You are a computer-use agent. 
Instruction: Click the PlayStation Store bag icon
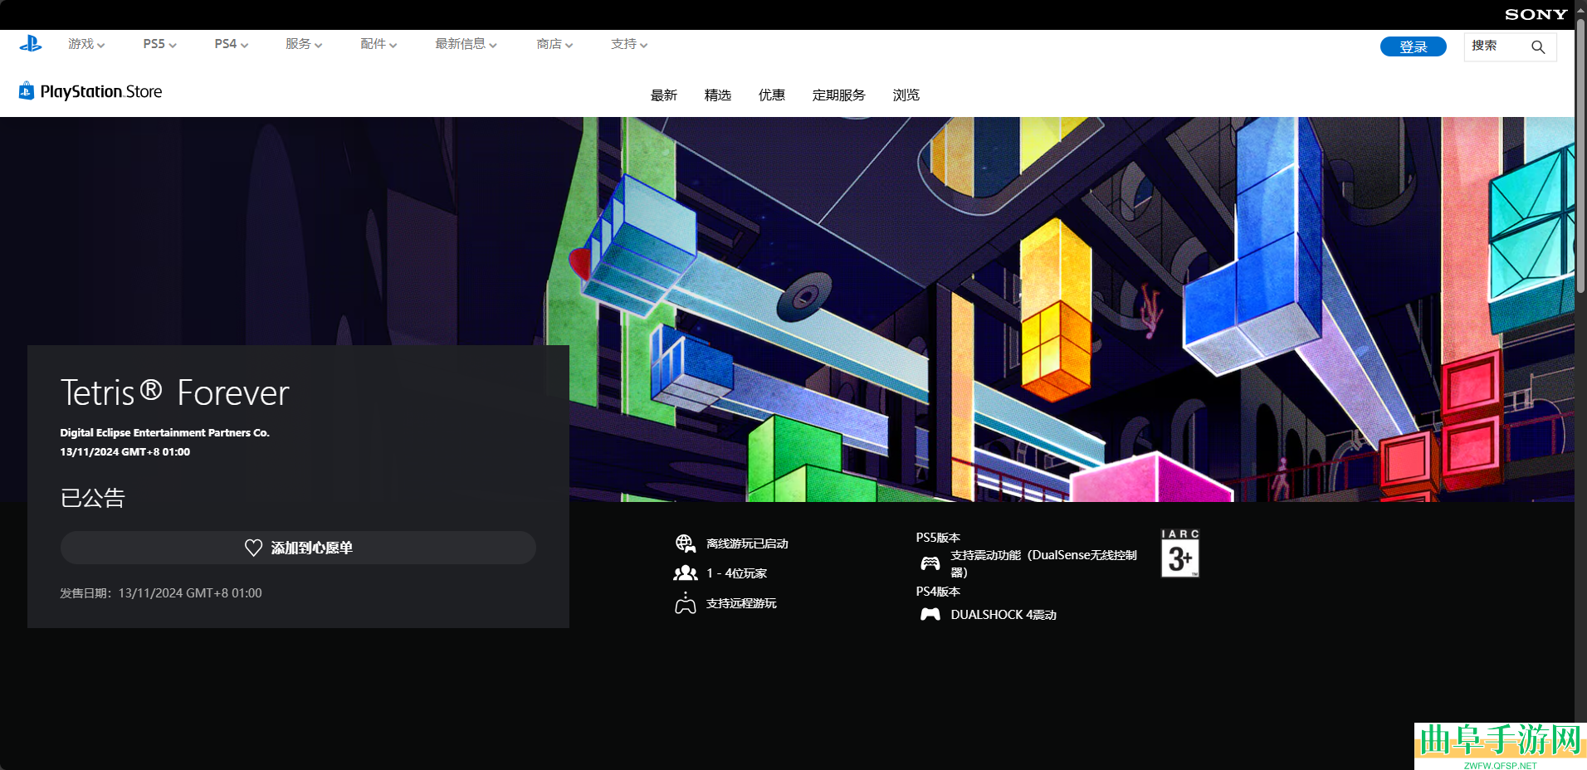coord(27,91)
